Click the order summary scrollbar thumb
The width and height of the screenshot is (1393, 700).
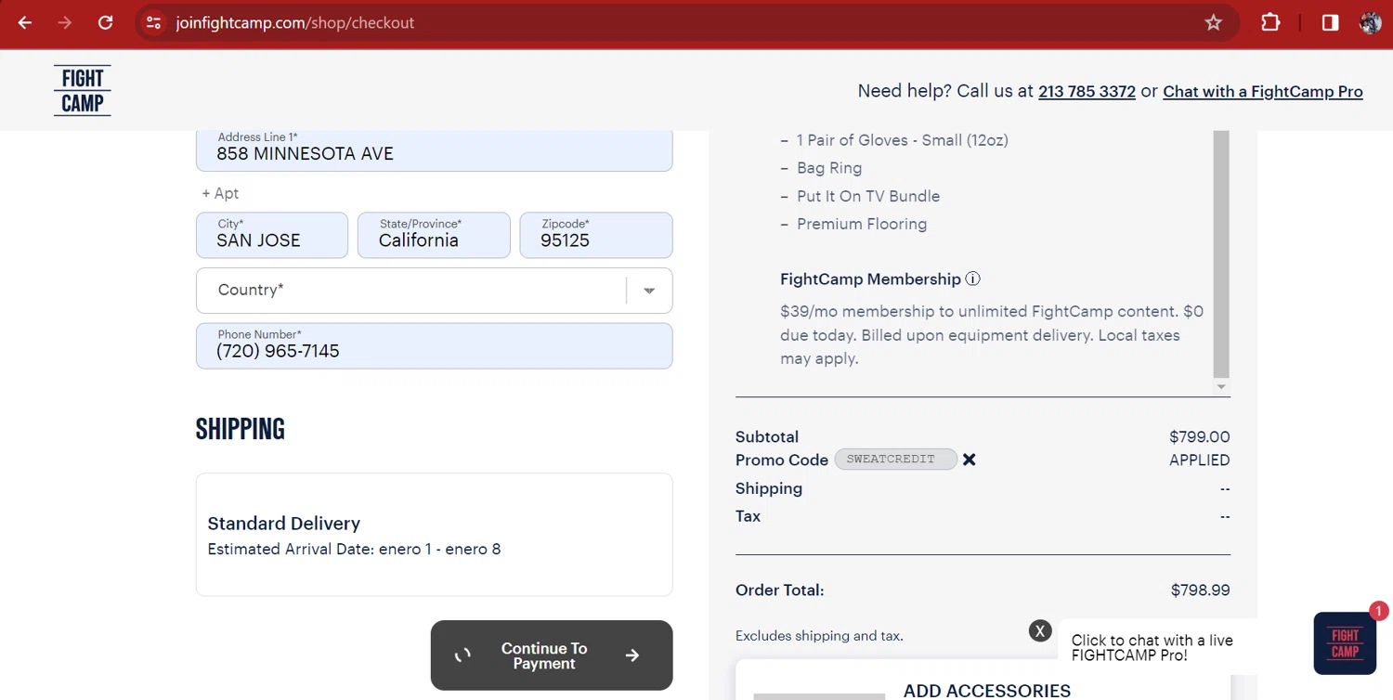(x=1221, y=253)
